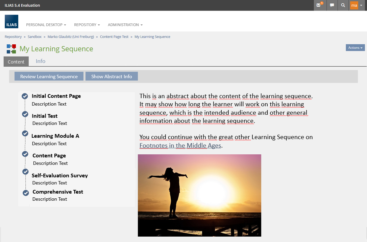
Task: Open the chat speech bubble icon
Action: [332, 5]
